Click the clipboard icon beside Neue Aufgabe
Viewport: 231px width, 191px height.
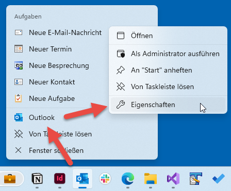click(x=19, y=98)
